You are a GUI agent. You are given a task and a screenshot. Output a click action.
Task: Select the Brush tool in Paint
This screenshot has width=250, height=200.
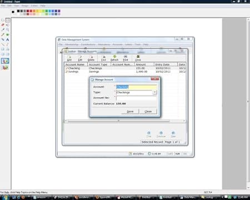[x=7, y=34]
